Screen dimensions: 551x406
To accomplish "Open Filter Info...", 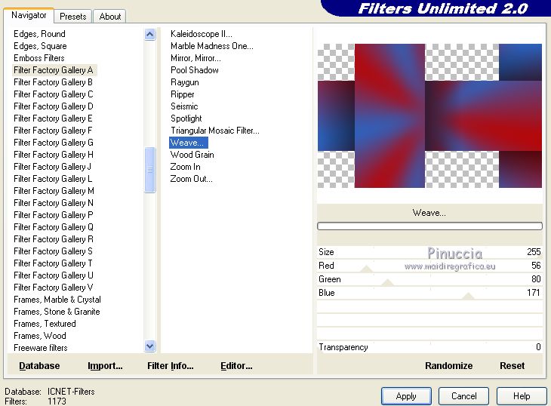I will tap(171, 365).
